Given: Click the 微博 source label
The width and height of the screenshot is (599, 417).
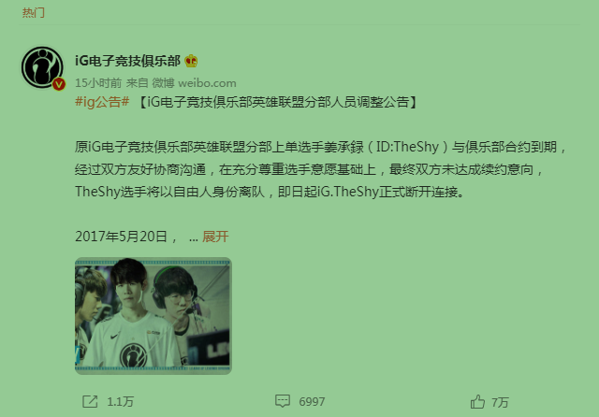Looking at the screenshot, I should (x=163, y=83).
